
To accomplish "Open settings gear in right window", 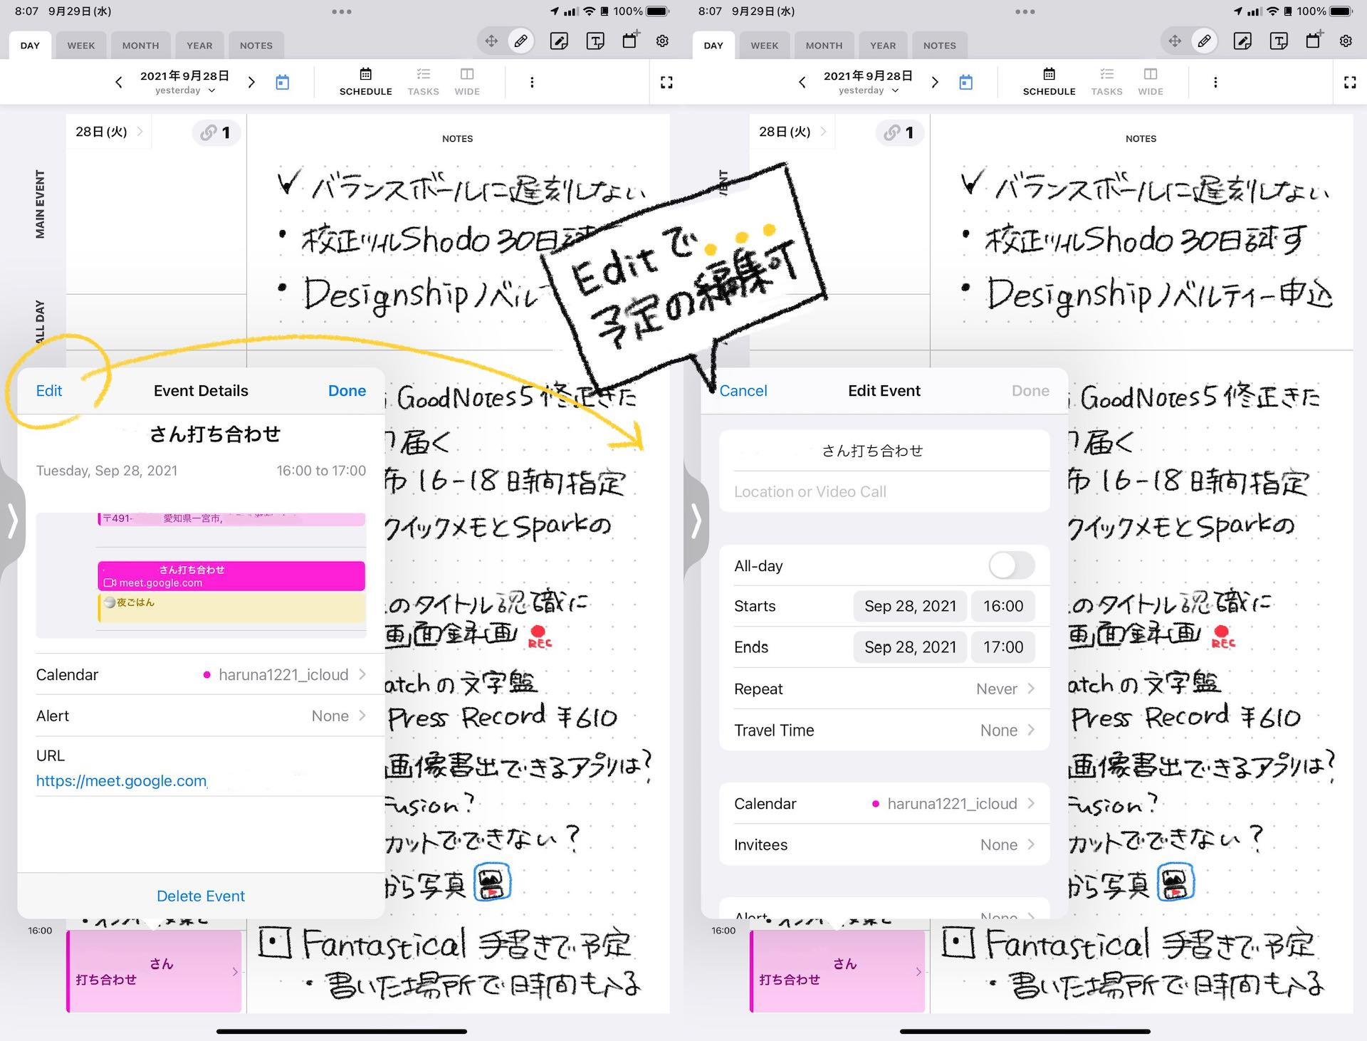I will click(x=1346, y=41).
